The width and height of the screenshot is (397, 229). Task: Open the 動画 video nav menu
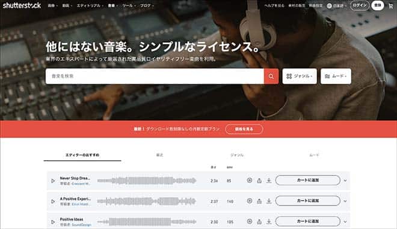click(x=67, y=5)
